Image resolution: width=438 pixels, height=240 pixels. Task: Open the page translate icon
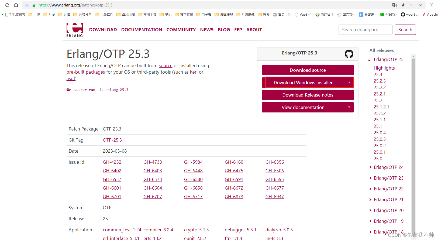[395, 5]
